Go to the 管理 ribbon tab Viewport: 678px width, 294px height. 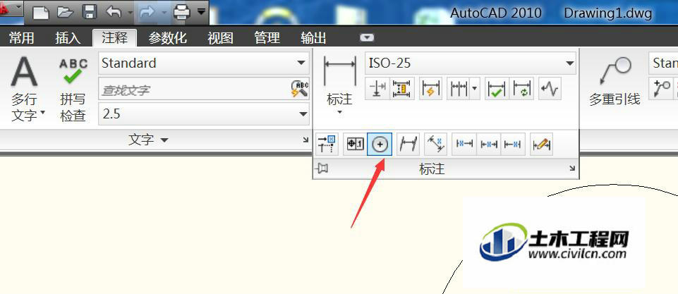pyautogui.click(x=267, y=38)
